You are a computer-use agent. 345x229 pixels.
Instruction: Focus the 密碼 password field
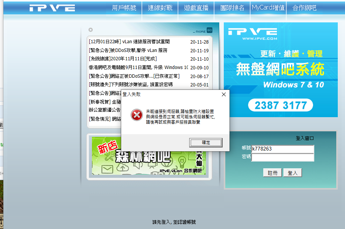coord(283,157)
